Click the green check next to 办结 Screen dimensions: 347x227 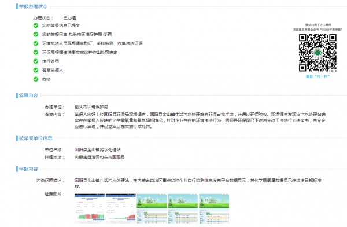click(36, 79)
